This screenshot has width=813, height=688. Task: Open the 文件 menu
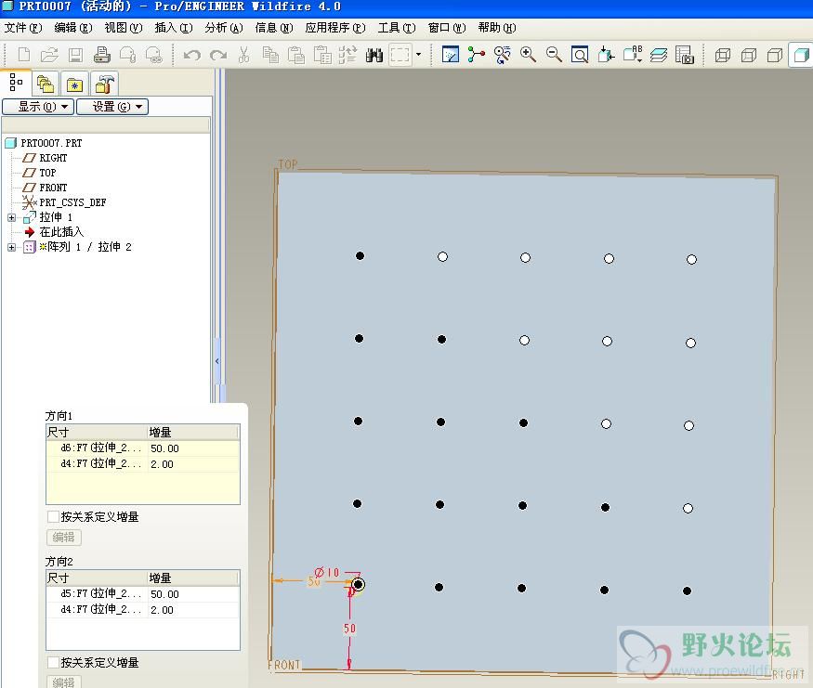(x=23, y=28)
